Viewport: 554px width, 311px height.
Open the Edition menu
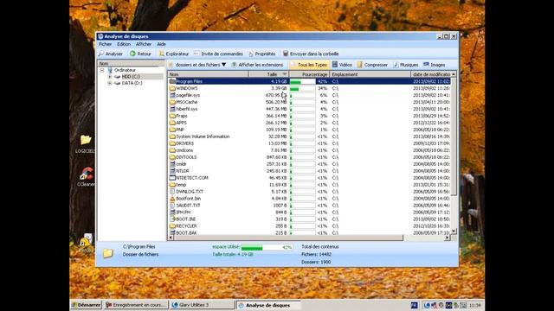124,44
